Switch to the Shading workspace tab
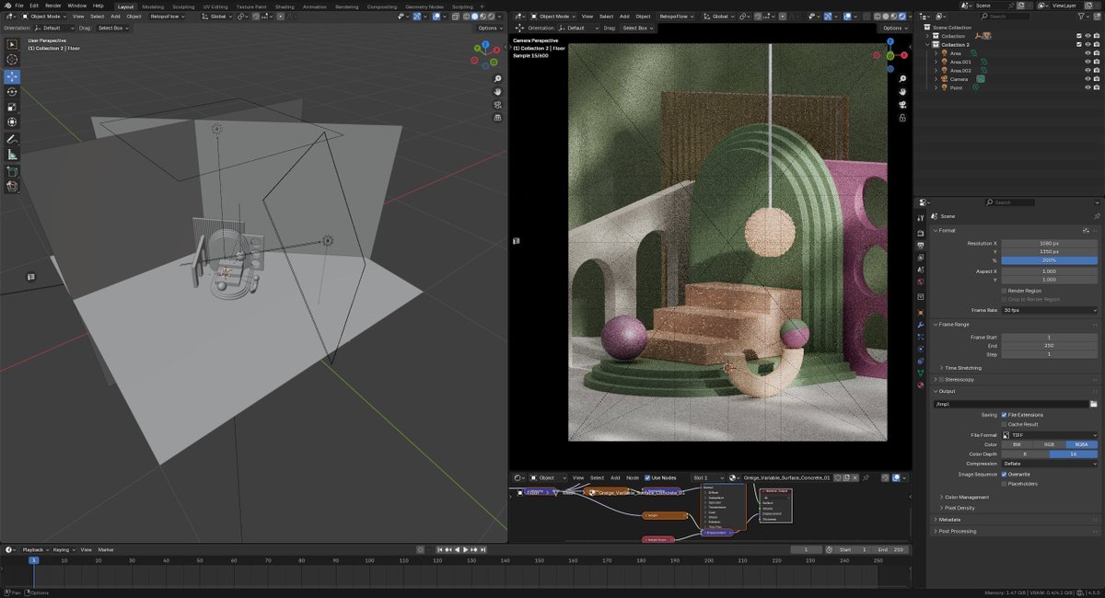Viewport: 1105px width, 598px height. (285, 6)
